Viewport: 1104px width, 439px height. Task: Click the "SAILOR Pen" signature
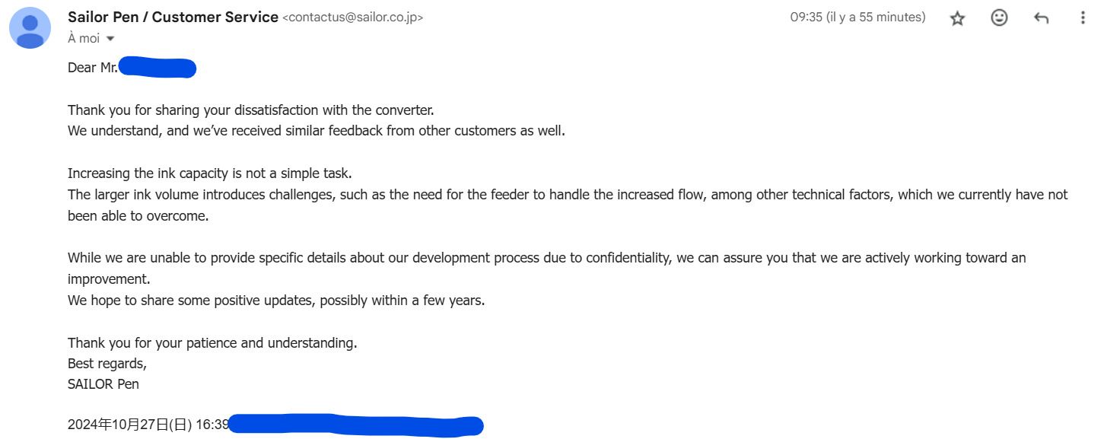click(x=103, y=384)
